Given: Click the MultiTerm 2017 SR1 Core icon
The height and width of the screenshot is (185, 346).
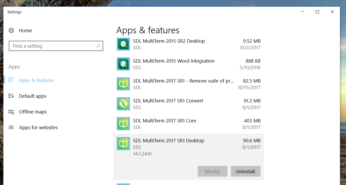Looking at the screenshot, I should point(123,124).
